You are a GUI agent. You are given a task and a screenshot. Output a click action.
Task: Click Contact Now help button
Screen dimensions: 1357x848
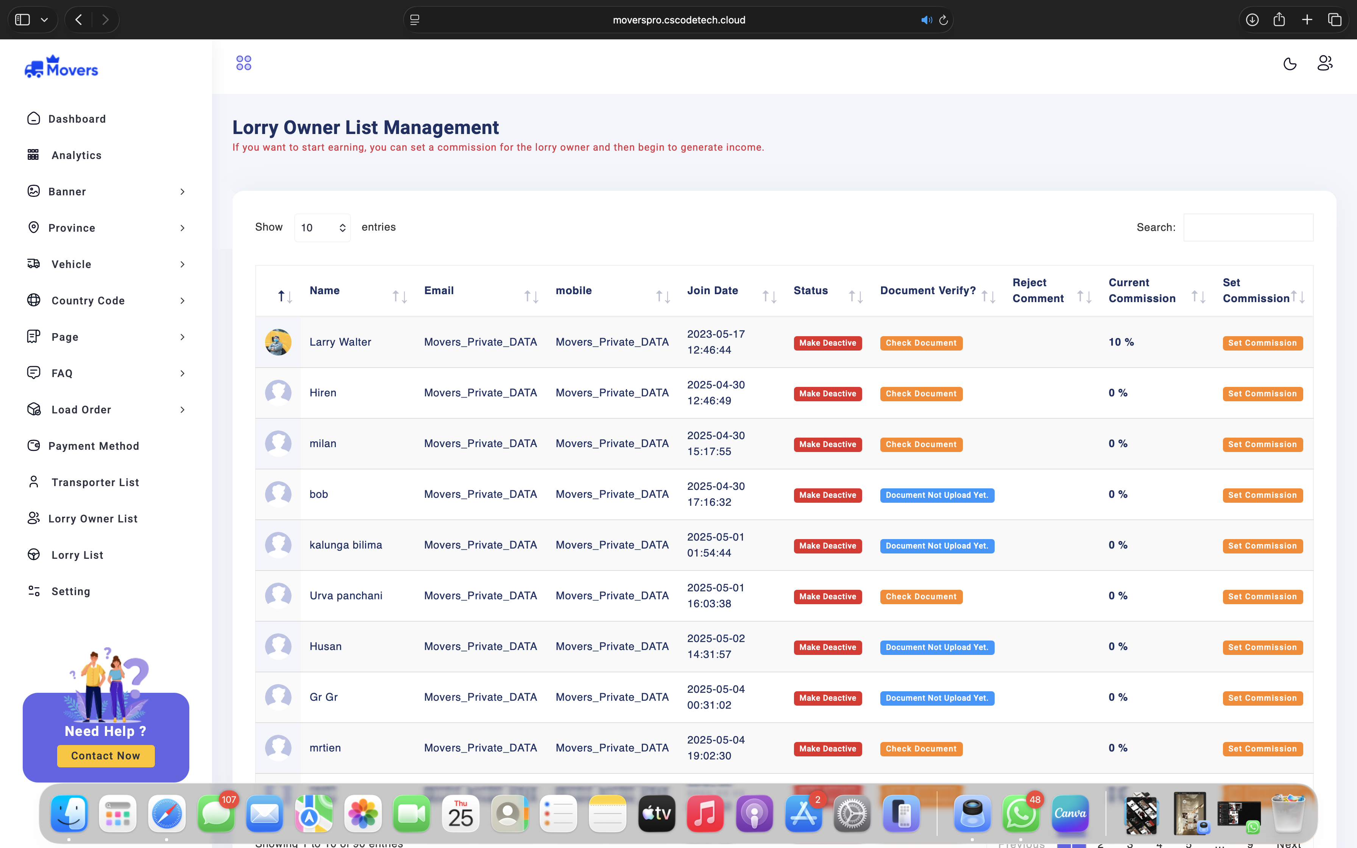pos(105,756)
